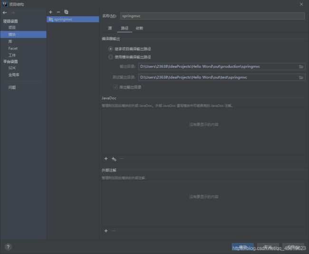Click the forward navigation arrow
This screenshot has width=309, height=254.
13,13
